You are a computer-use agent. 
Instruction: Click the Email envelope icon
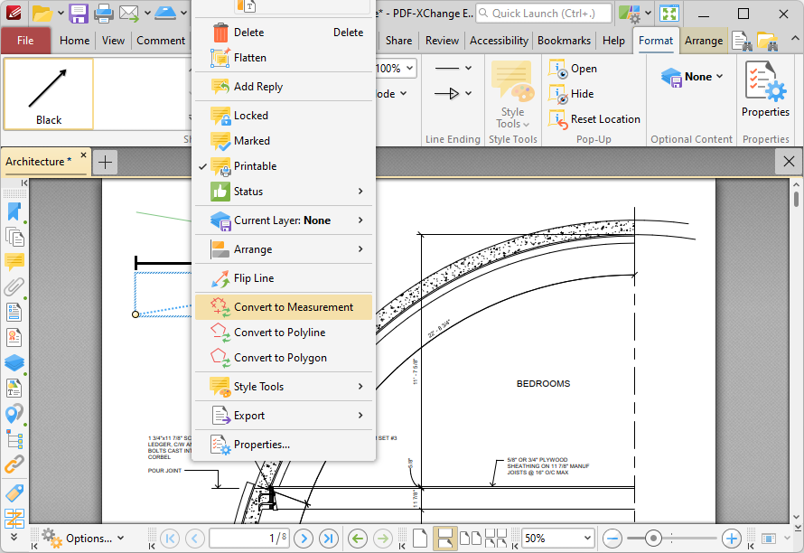coord(129,14)
